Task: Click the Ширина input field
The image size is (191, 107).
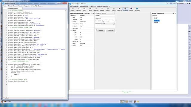Action: tap(107, 18)
